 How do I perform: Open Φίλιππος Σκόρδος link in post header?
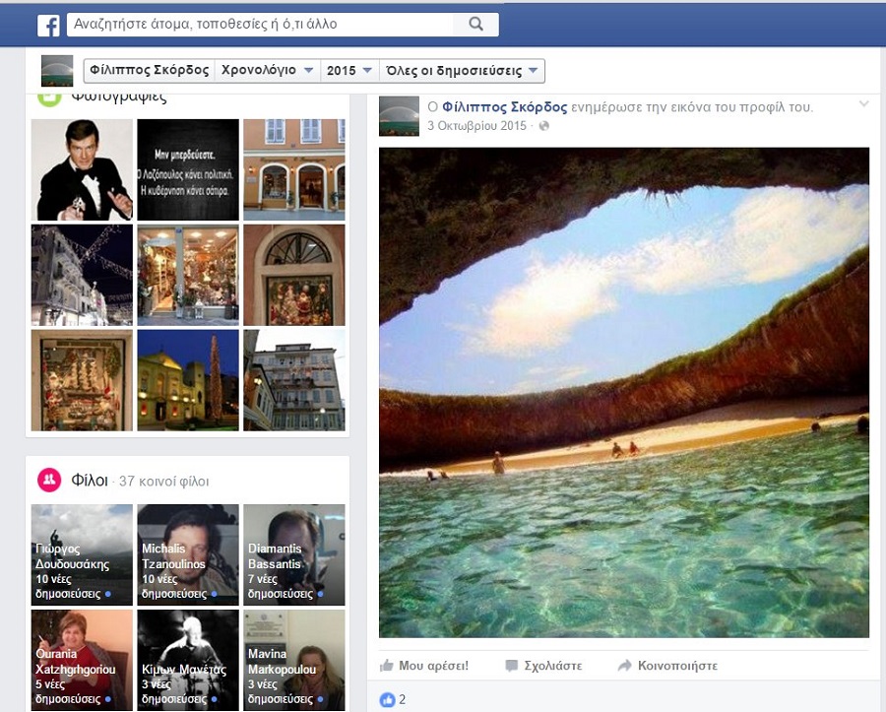[x=504, y=106]
